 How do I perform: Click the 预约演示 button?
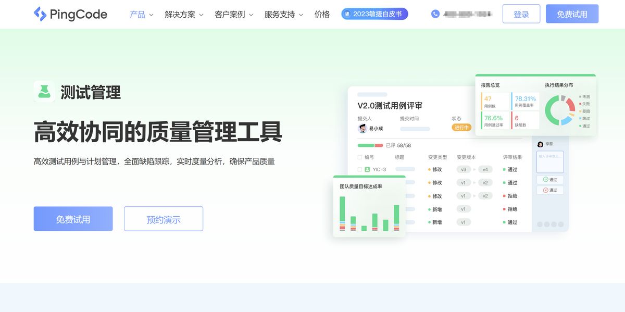tap(163, 218)
